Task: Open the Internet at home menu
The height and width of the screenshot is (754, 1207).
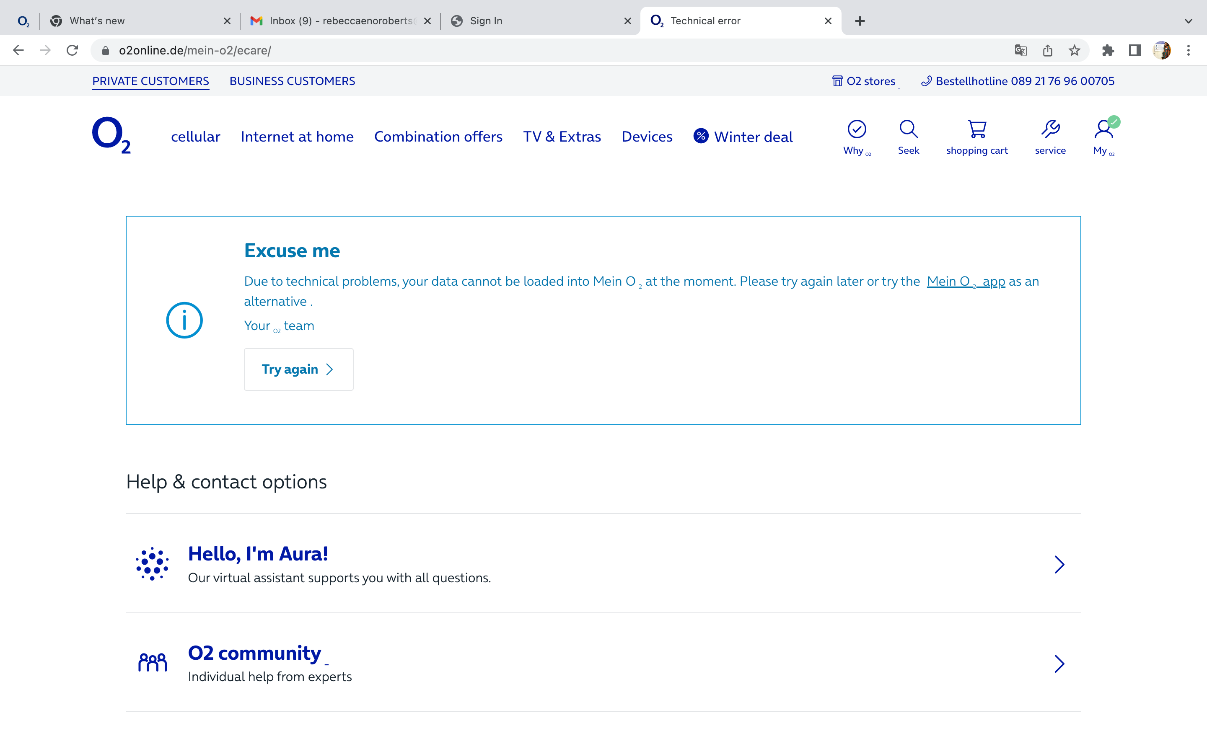Action: pos(297,136)
